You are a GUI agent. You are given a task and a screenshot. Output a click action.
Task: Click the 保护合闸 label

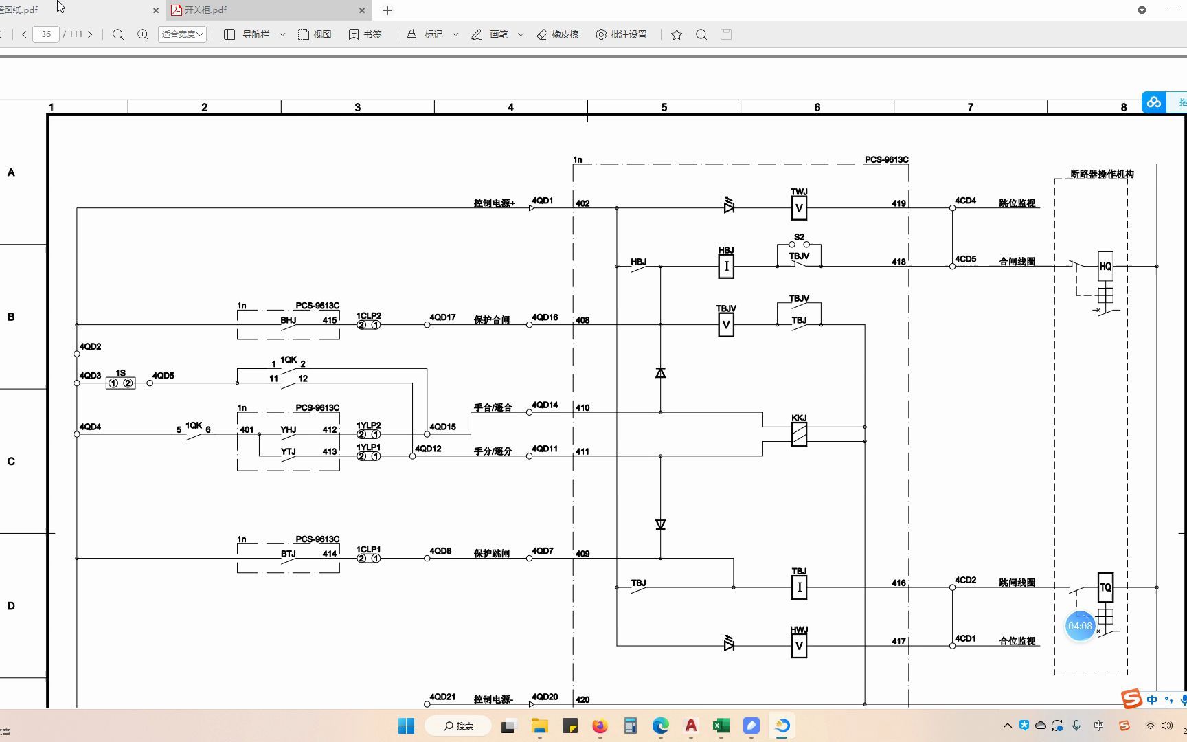tap(492, 320)
